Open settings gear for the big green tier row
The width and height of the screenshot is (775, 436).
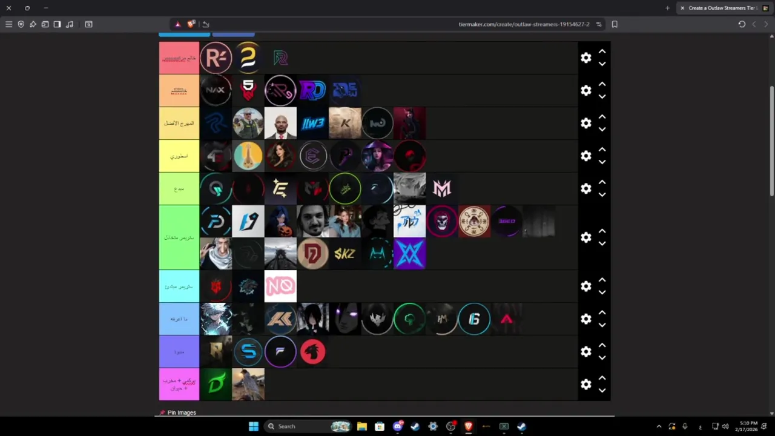click(x=585, y=237)
